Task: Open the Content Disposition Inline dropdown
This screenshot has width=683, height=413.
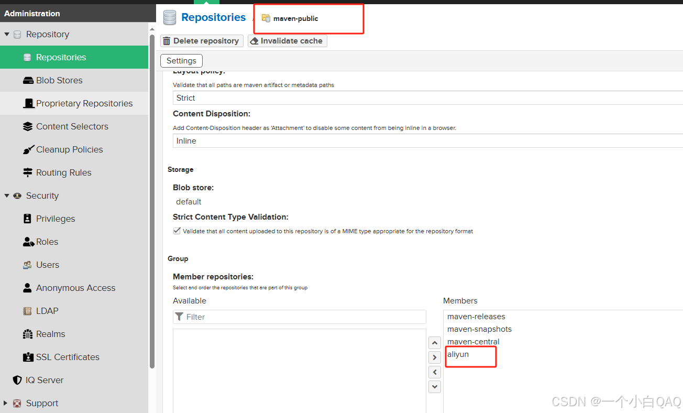Action: [x=428, y=141]
